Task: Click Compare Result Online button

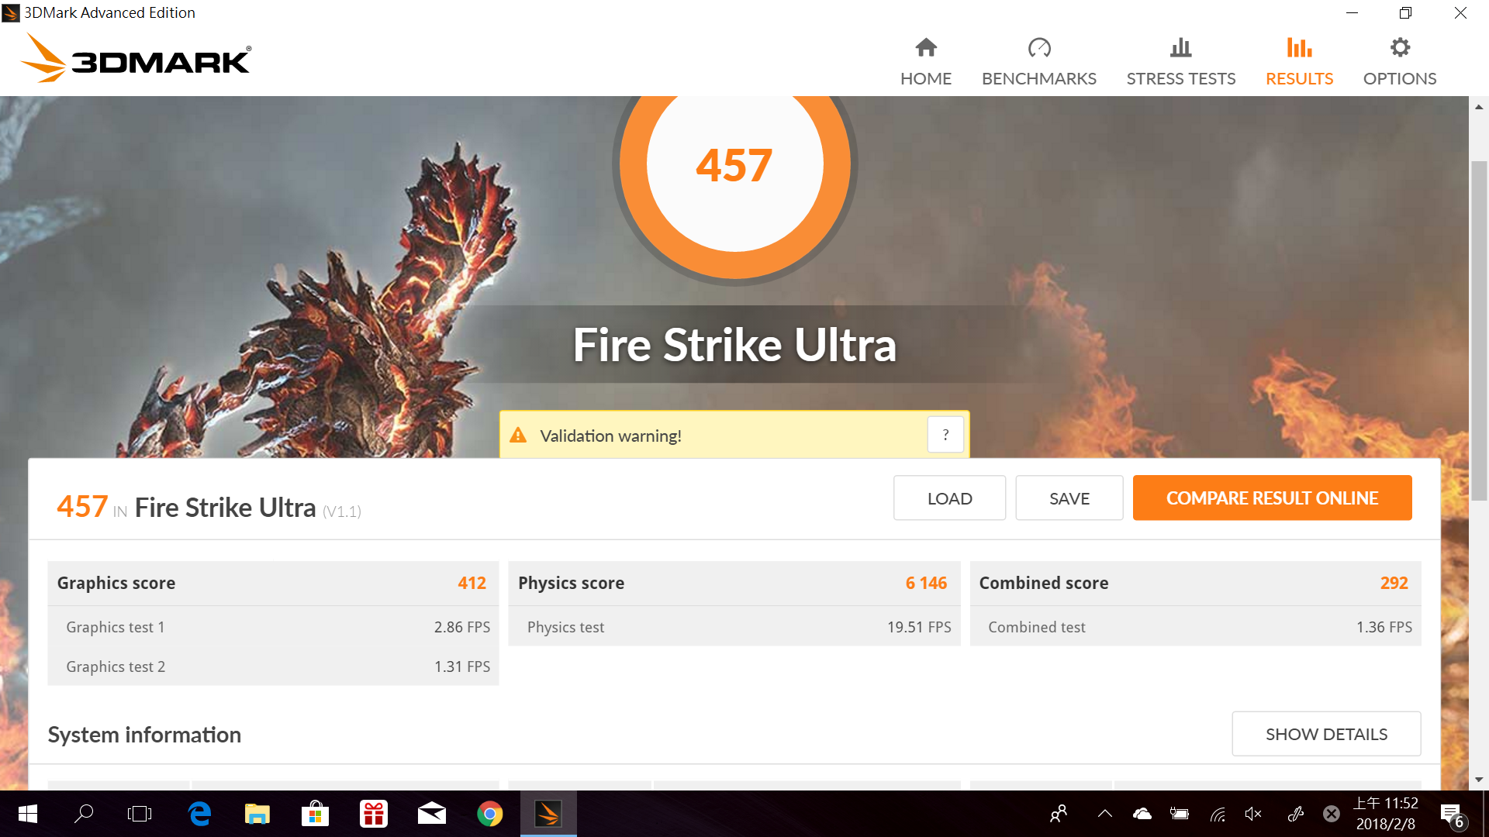Action: click(x=1272, y=498)
